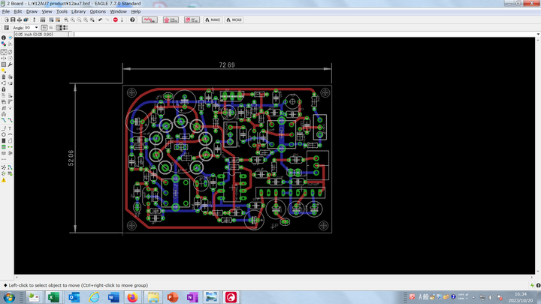
Task: Click the Zoom to fit icon
Action: 66,20
